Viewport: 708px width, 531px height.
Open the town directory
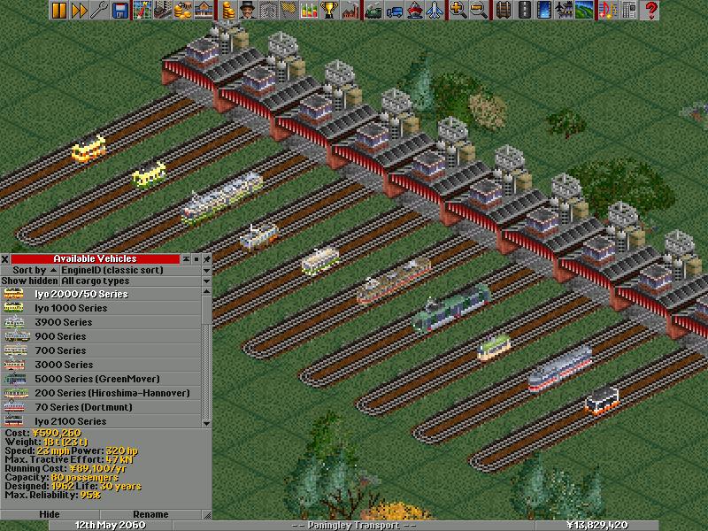pos(162,10)
